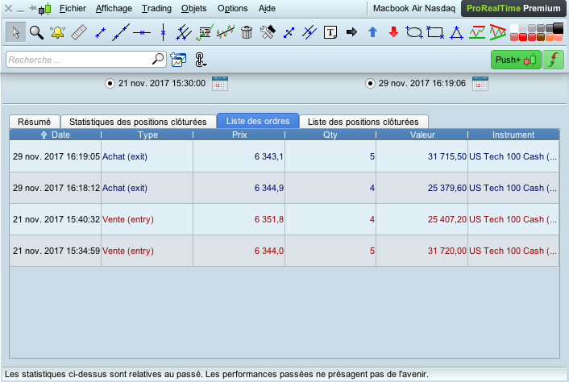Viewport: 569px width, 382px height.
Task: Select the 21 nov. 2017 start date radio
Action: [110, 84]
